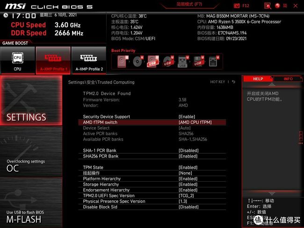Click the Device Select [Auto] row
The height and width of the screenshot is (228, 304).
click(x=152, y=128)
